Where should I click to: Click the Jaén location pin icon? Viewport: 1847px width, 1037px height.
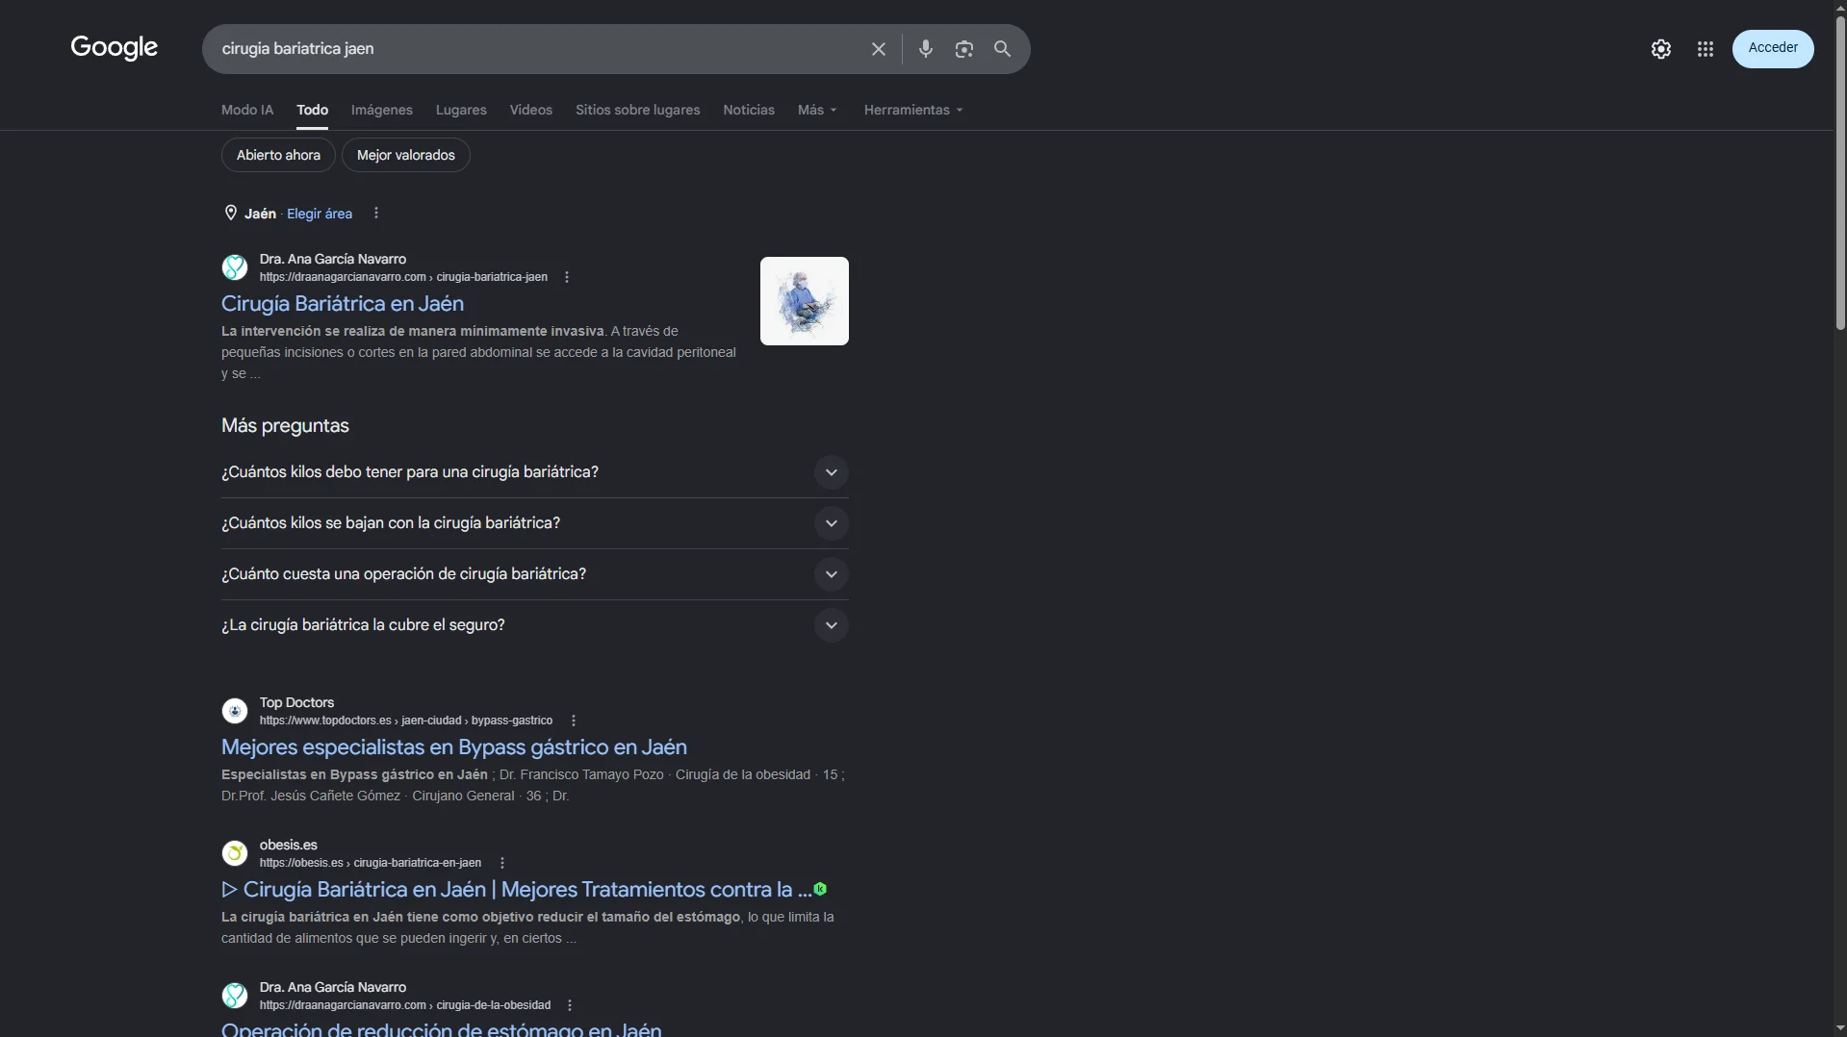pyautogui.click(x=231, y=213)
